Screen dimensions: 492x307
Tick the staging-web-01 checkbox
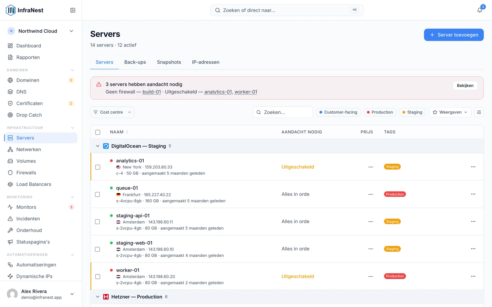pyautogui.click(x=98, y=249)
